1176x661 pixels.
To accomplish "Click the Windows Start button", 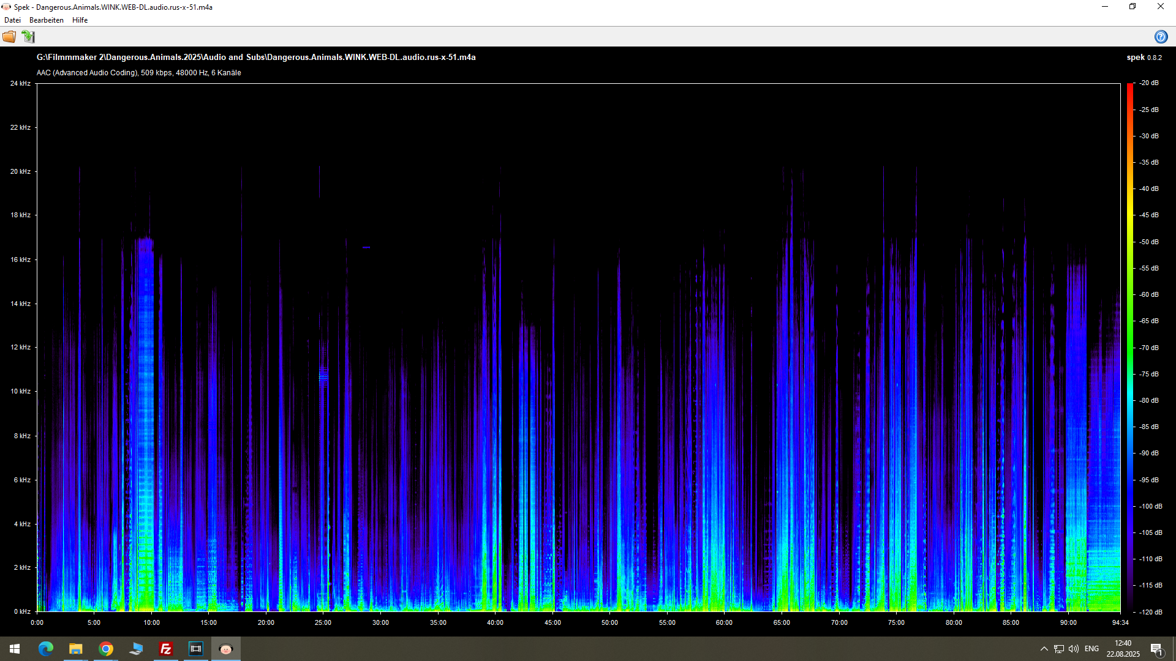I will (15, 649).
